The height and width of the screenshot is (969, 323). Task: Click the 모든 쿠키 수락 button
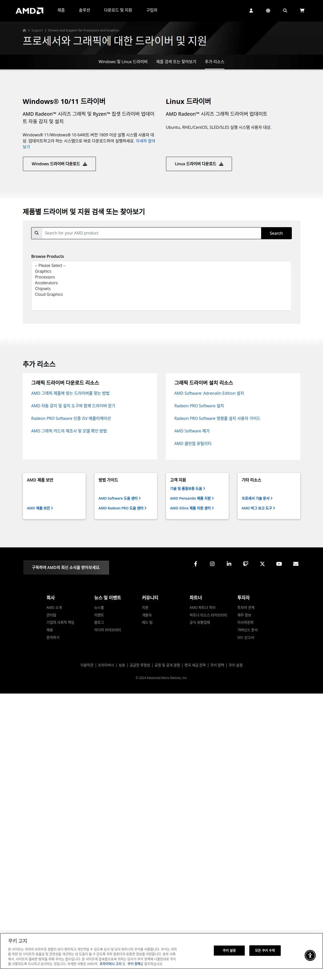[265, 950]
